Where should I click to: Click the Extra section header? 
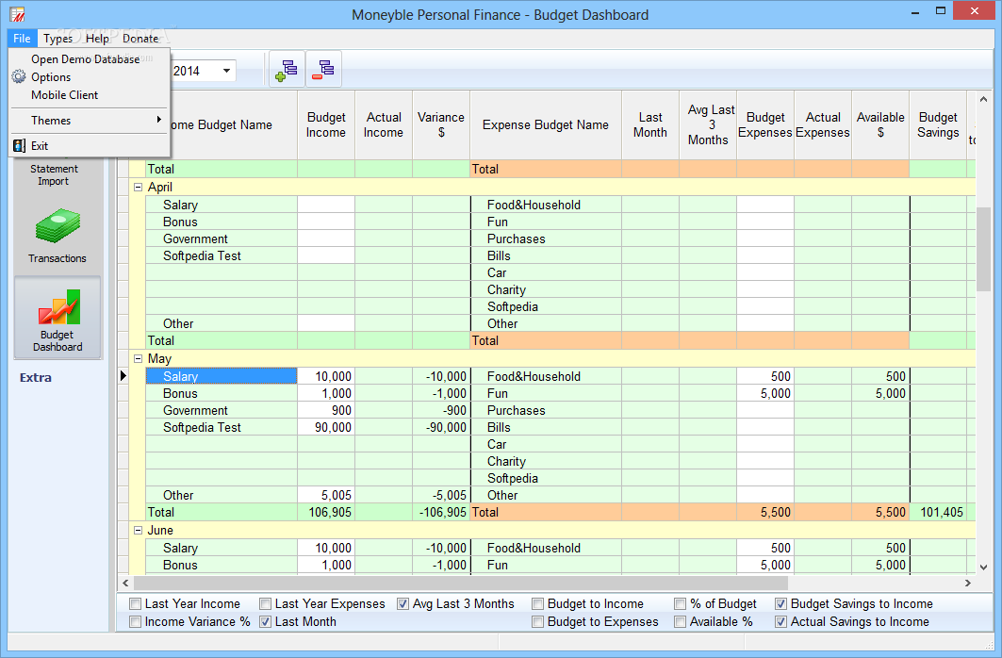coord(36,378)
